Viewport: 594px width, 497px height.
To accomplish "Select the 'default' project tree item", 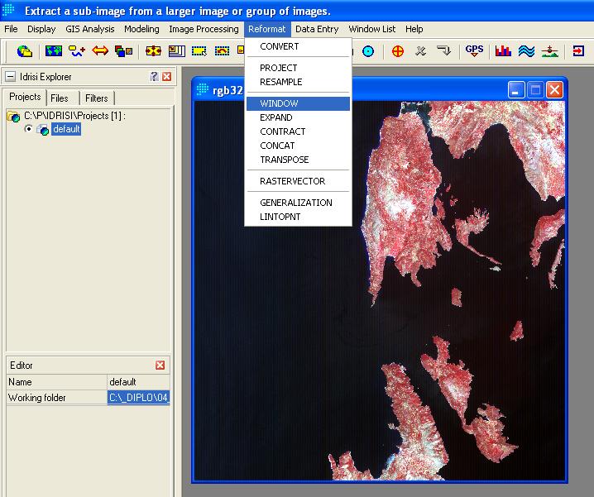I will pos(66,129).
